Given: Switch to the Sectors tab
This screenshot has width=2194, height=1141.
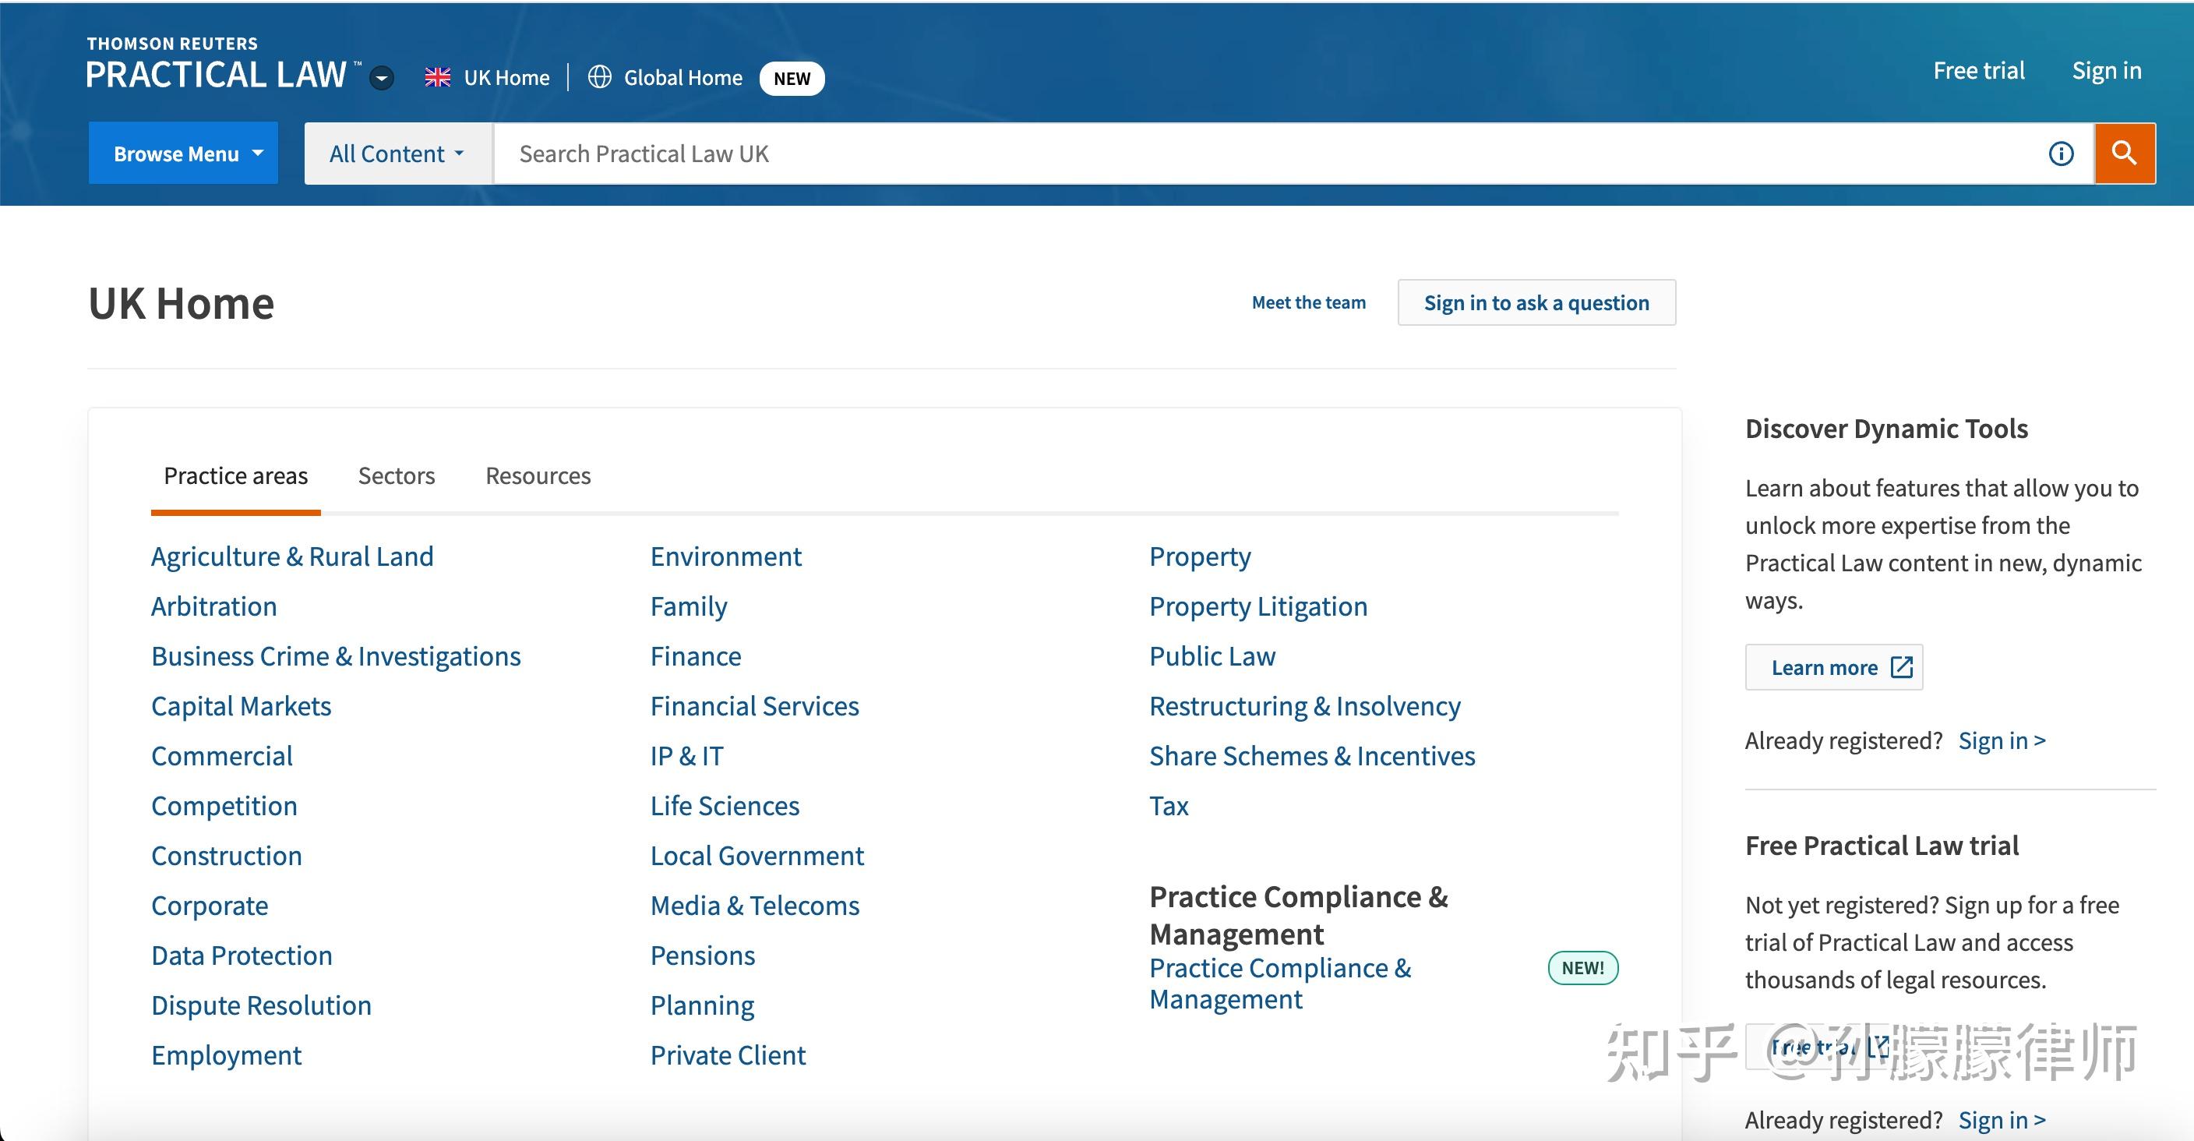Looking at the screenshot, I should coord(396,475).
